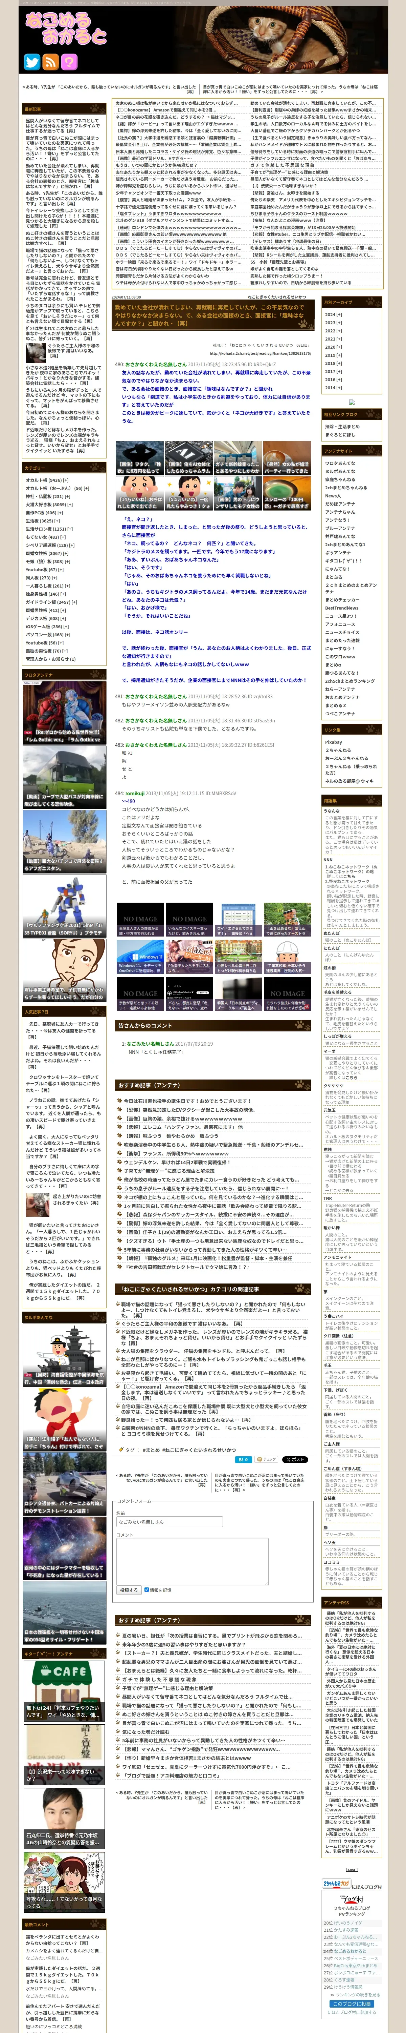Expand the 2024 [+] monthly archive
This screenshot has height=2033, width=406.
(x=334, y=314)
